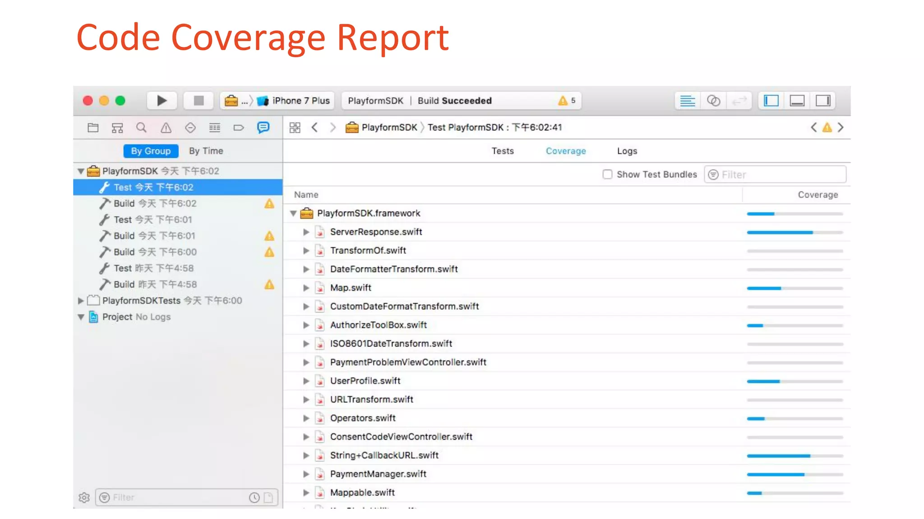Go back in editor history
The image size is (924, 519).
(315, 127)
